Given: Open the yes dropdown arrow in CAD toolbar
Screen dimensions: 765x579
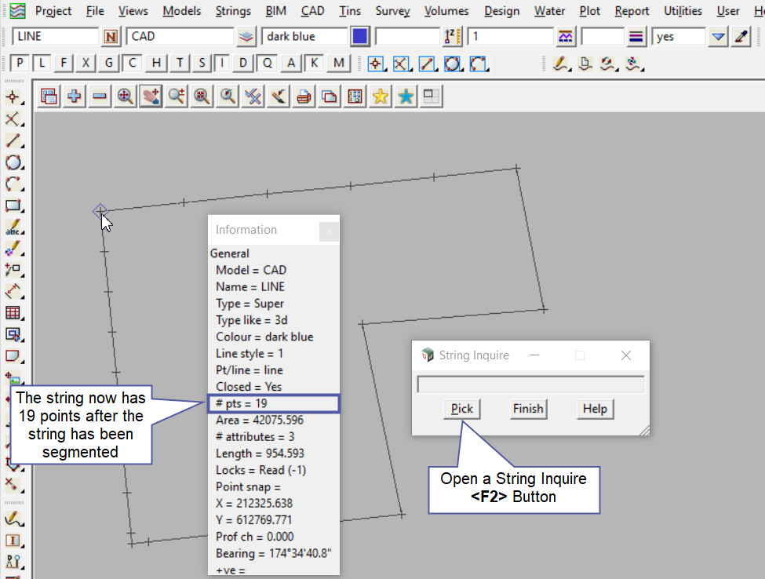Looking at the screenshot, I should [x=718, y=37].
